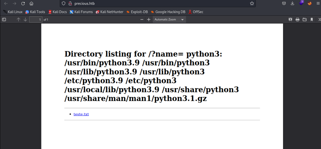Bookmark this page with the star icon
The image size is (321, 149).
pos(252,3)
